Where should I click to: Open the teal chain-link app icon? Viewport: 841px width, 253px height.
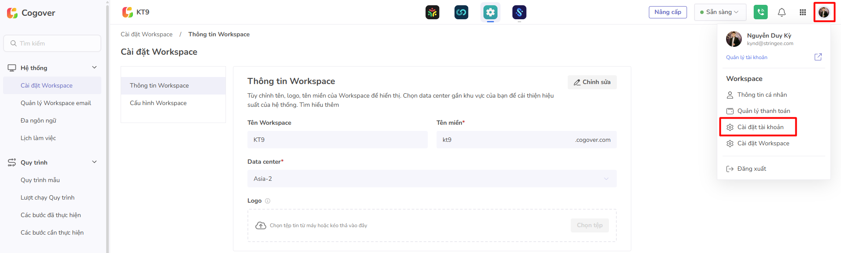pos(461,12)
